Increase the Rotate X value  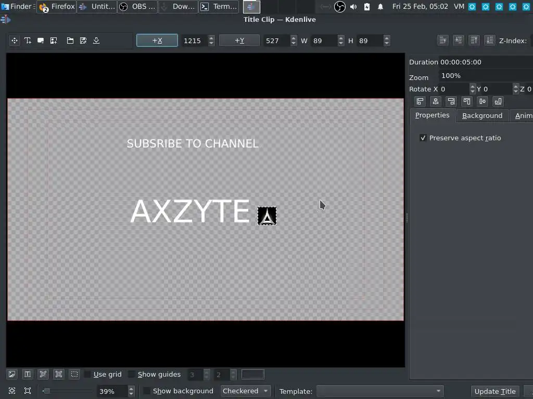(473, 87)
